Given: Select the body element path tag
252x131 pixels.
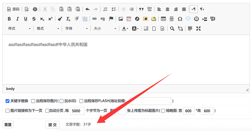Looking at the screenshot, I should [10, 89].
